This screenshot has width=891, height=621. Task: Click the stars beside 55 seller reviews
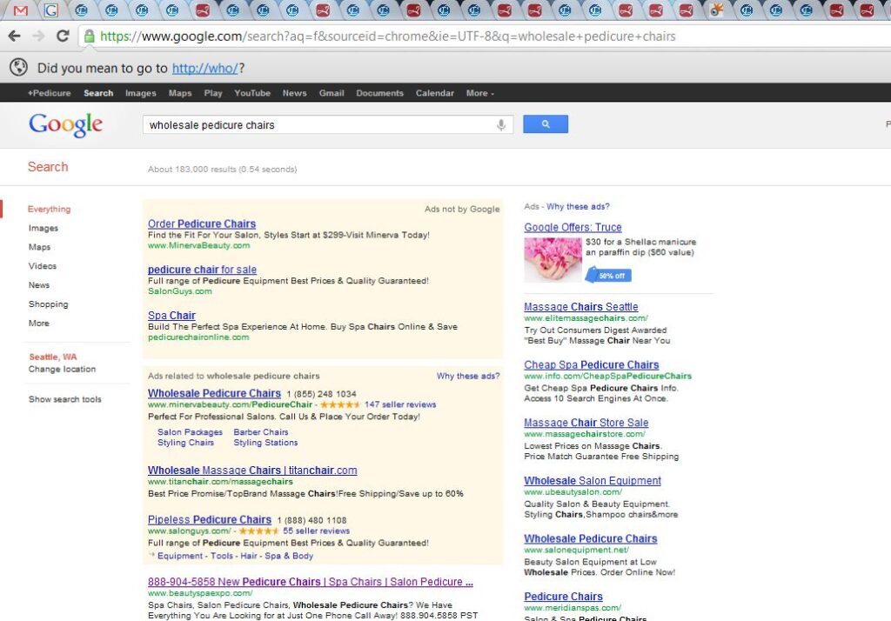(x=258, y=531)
